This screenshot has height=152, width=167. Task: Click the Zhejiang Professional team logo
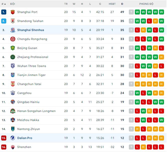(13, 57)
